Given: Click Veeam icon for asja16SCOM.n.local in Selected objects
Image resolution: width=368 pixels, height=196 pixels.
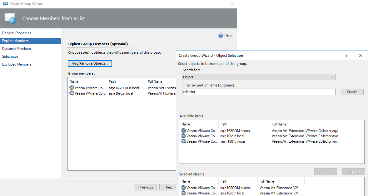Looking at the screenshot, I should 183,188.
